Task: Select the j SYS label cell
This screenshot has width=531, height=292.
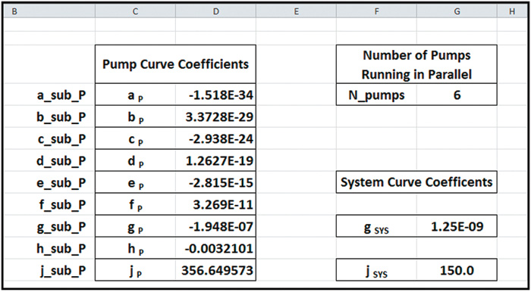Action: 376,270
